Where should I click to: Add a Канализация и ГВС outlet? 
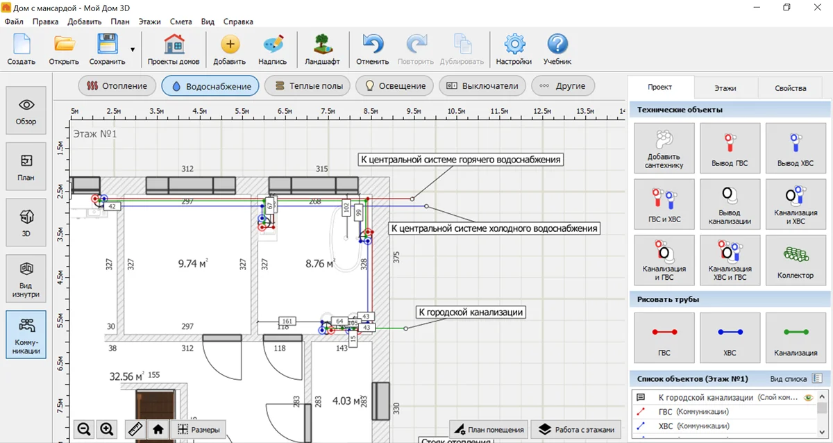(x=664, y=260)
